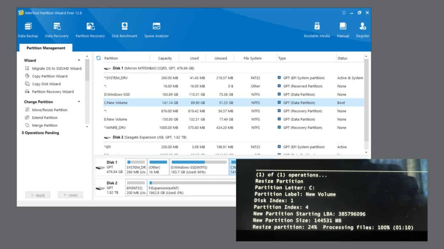Screen dimensions: 444x249
Task: Collapse the Change Partition section
Action: (79, 102)
